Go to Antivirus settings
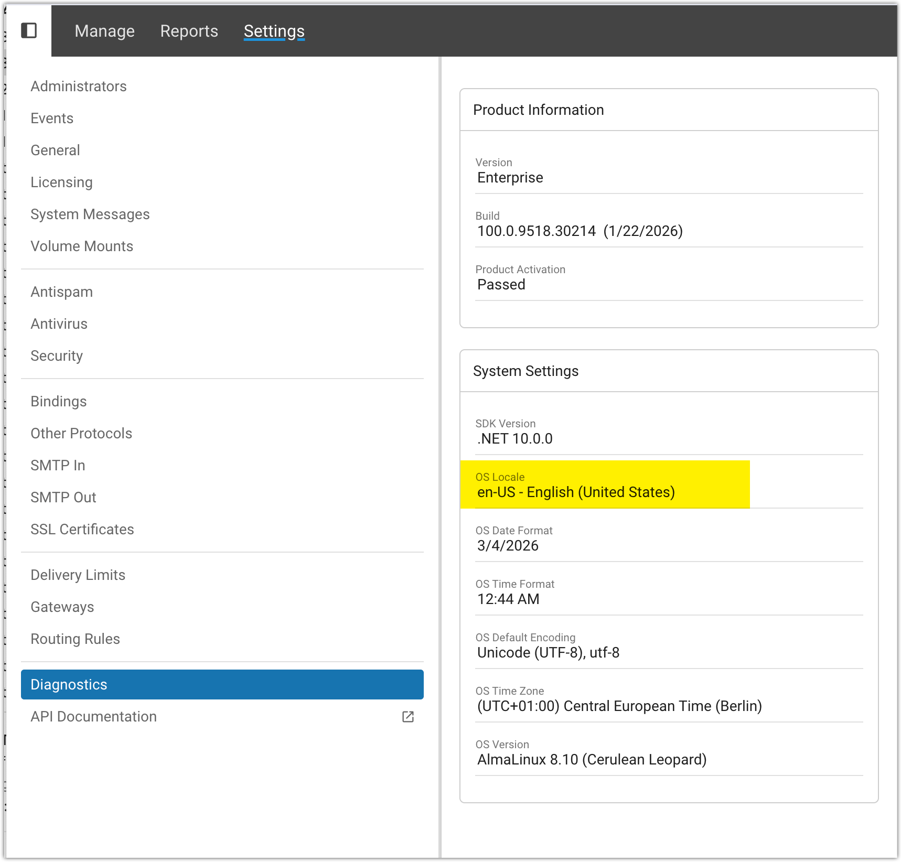The width and height of the screenshot is (901, 862). point(59,324)
